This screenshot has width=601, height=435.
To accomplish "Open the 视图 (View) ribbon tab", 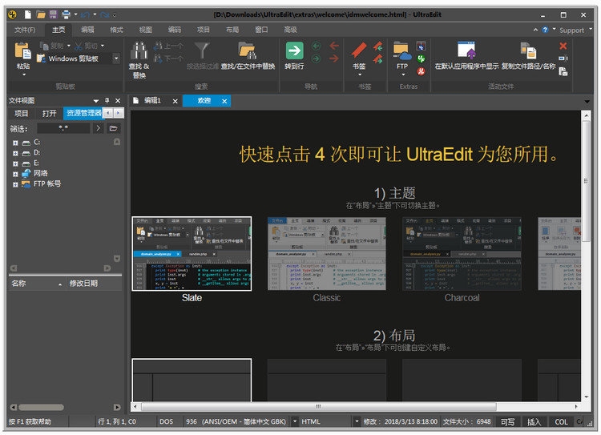I will tap(145, 30).
